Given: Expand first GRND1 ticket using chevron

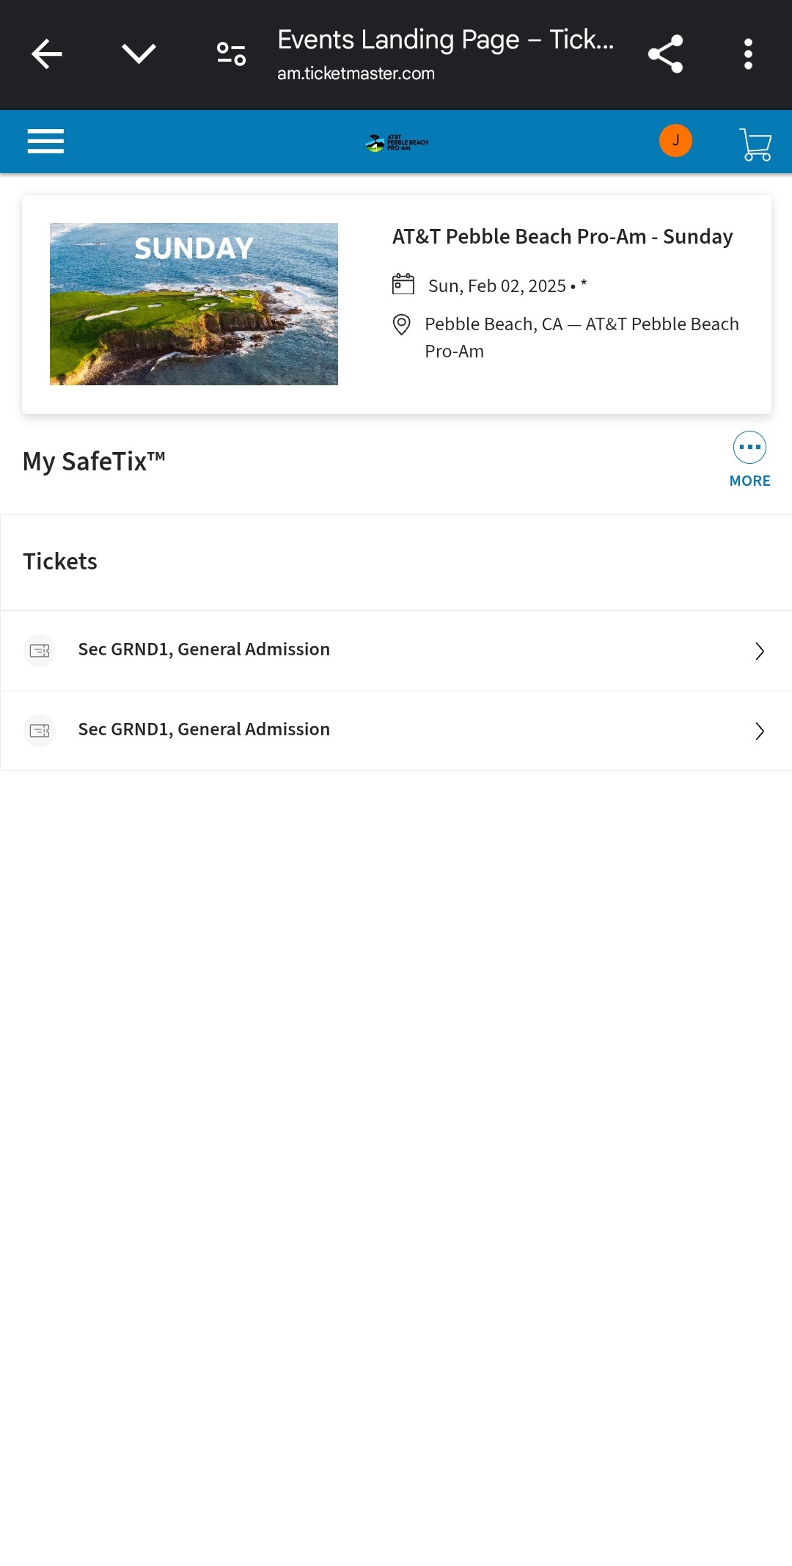Looking at the screenshot, I should click(760, 651).
